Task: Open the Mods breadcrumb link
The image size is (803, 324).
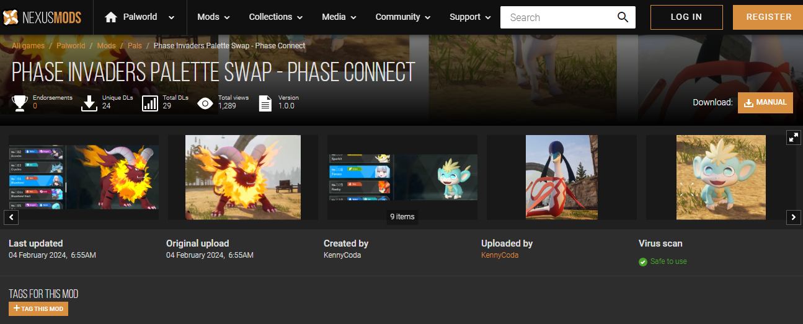Action: pyautogui.click(x=107, y=46)
